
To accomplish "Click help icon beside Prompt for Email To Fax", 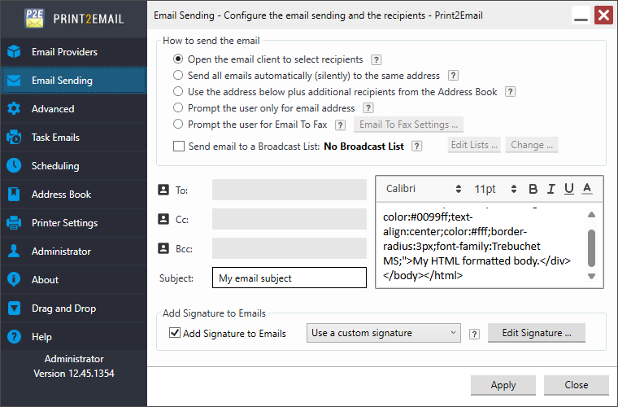I will (340, 125).
